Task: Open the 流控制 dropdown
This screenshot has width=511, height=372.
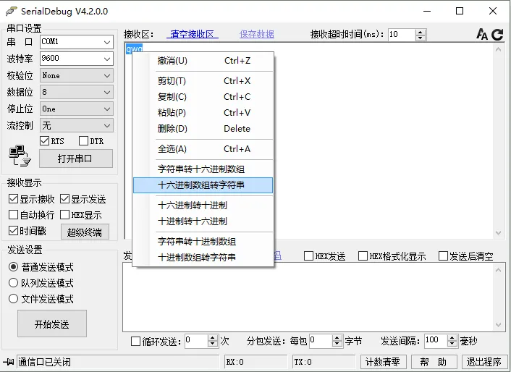Action: tap(77, 125)
